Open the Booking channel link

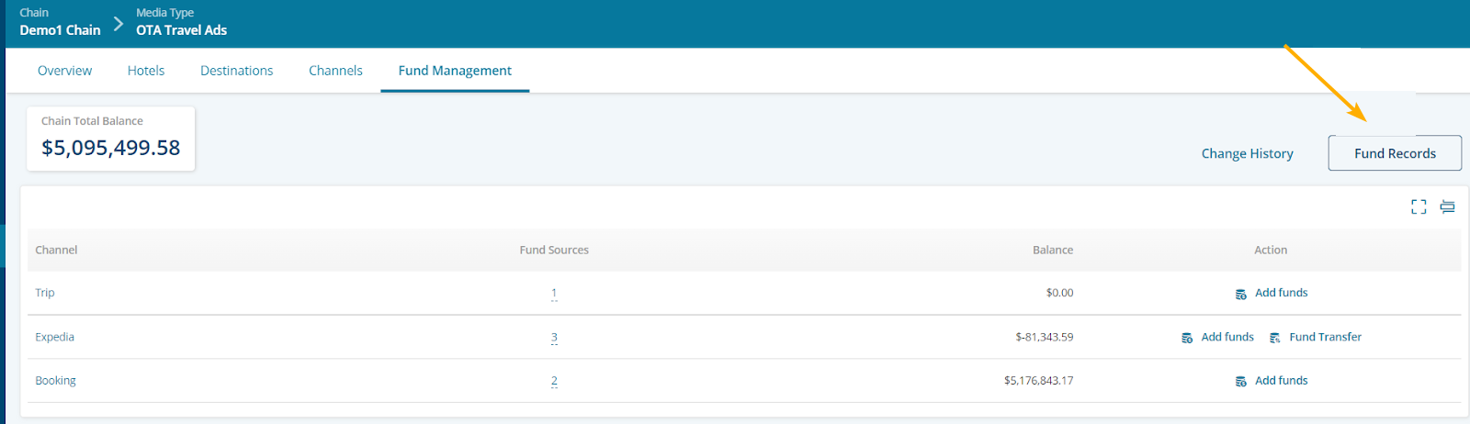(56, 380)
